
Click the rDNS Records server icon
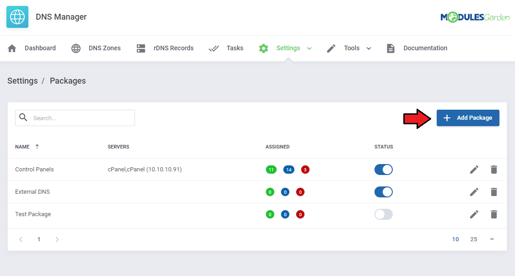(141, 48)
